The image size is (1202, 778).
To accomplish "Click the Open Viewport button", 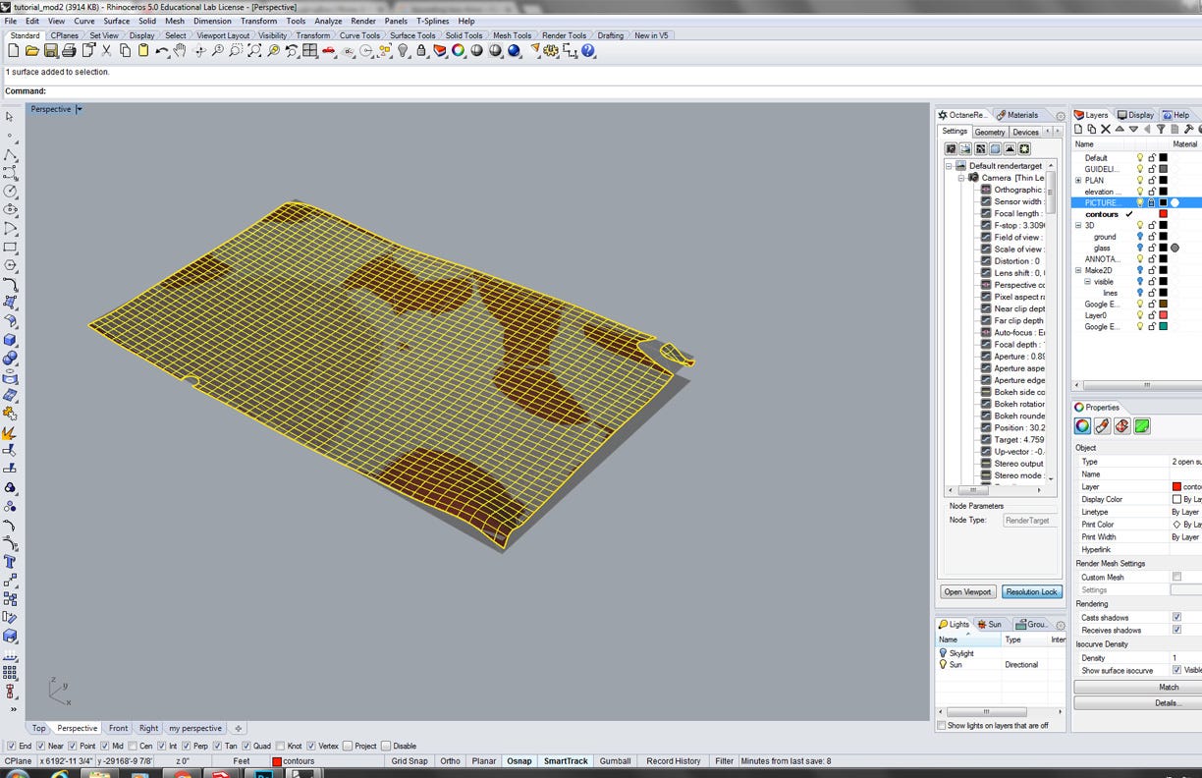I will [967, 592].
